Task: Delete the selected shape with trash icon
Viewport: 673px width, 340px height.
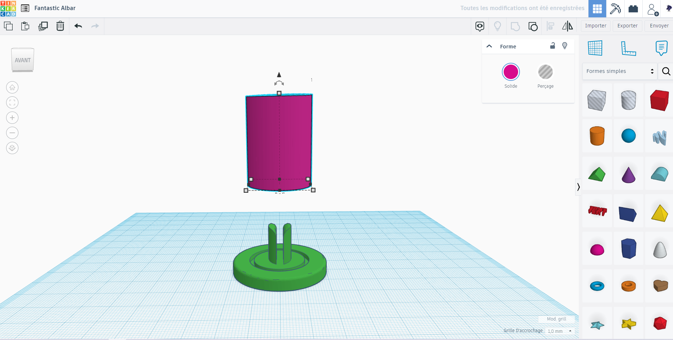Action: [x=60, y=26]
